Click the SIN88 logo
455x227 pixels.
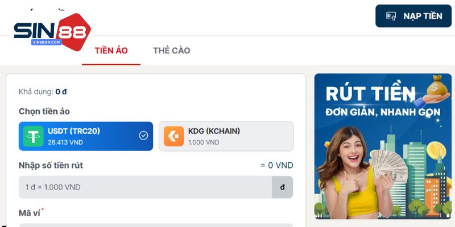(x=52, y=32)
